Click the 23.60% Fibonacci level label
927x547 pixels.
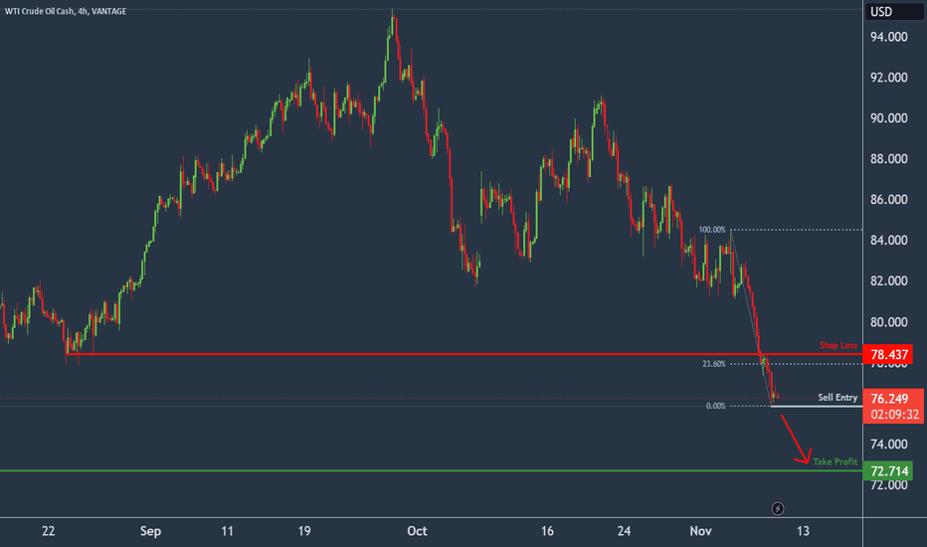(x=713, y=364)
